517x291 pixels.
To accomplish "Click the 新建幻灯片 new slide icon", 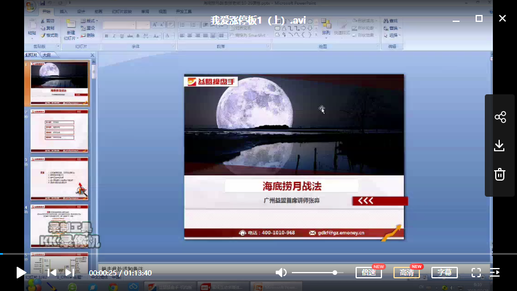I will 71,24.
